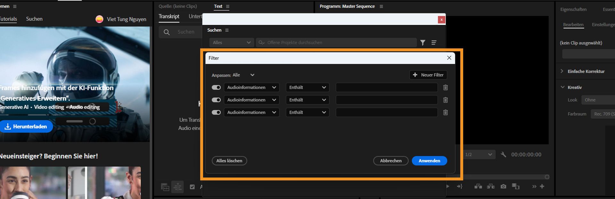Toggle off the third filter row switch
Image resolution: width=615 pixels, height=199 pixels.
click(x=216, y=112)
